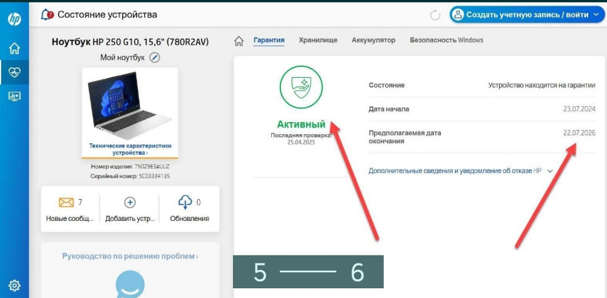Screen dimensions: 607x298
Task: Switch to the Аккумулятор tab
Action: (373, 40)
